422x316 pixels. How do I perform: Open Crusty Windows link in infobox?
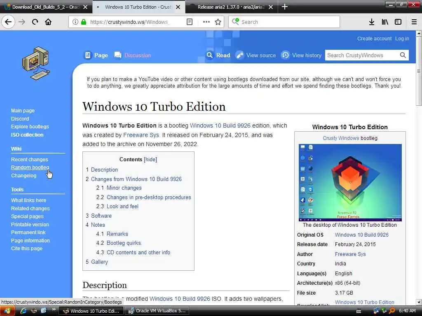[341, 138]
